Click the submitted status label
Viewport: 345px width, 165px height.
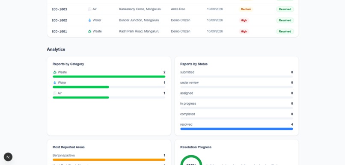point(187,72)
